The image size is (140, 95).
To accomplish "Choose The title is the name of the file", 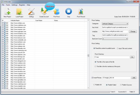I will tap(95, 62).
